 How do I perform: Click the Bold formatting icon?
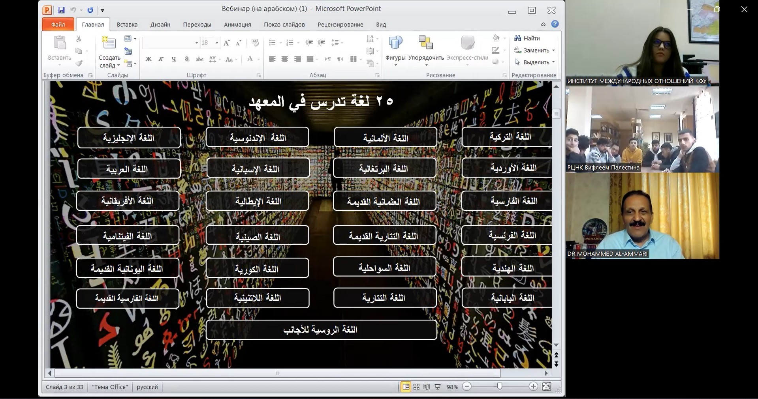[x=149, y=59]
